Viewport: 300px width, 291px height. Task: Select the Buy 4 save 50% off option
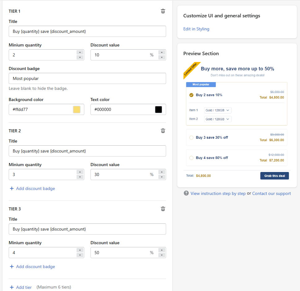click(191, 158)
